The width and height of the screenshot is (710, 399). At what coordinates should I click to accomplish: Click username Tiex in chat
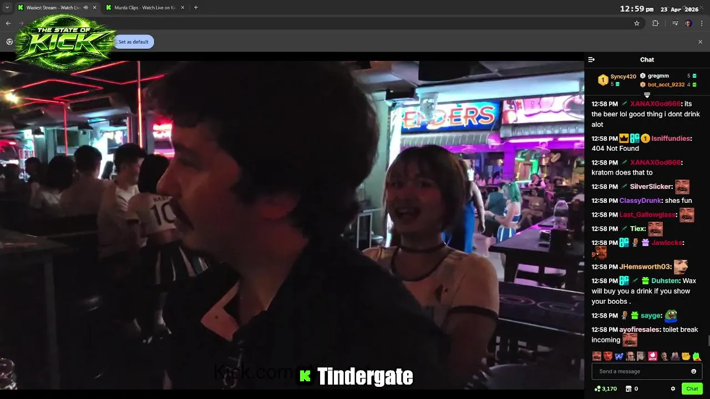(x=637, y=228)
